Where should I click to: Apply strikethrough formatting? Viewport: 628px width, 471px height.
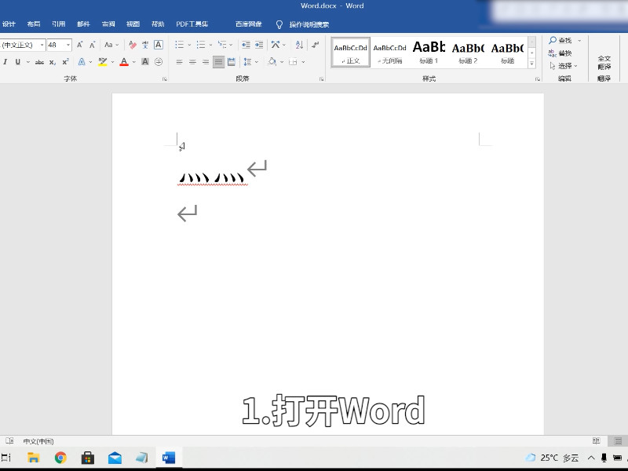click(39, 62)
